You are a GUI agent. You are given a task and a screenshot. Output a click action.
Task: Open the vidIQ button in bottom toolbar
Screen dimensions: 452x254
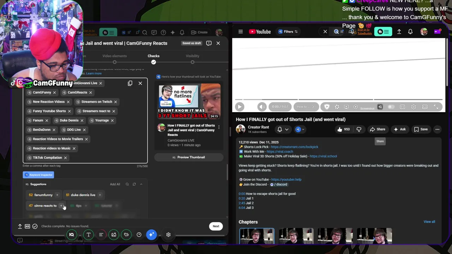tap(71, 235)
